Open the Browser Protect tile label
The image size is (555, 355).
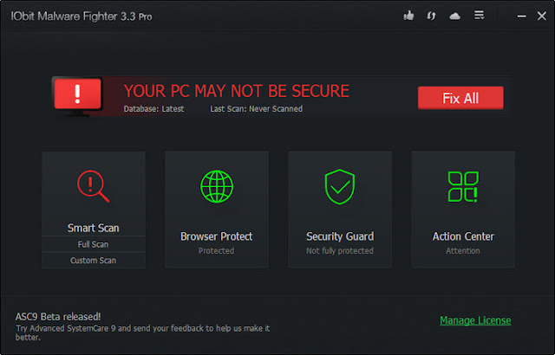tap(216, 236)
